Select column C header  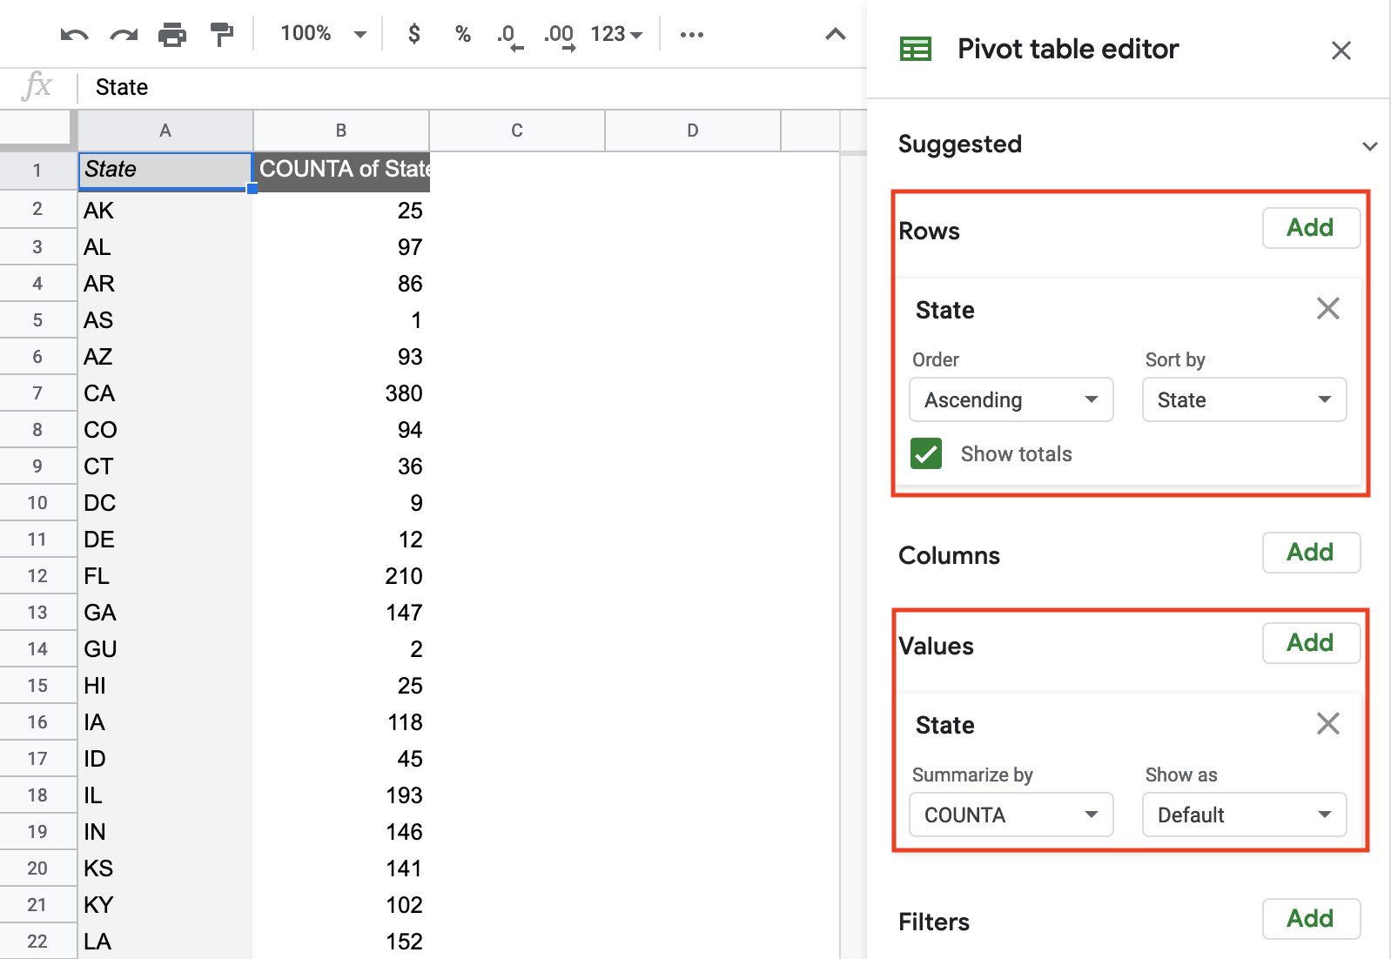click(517, 131)
